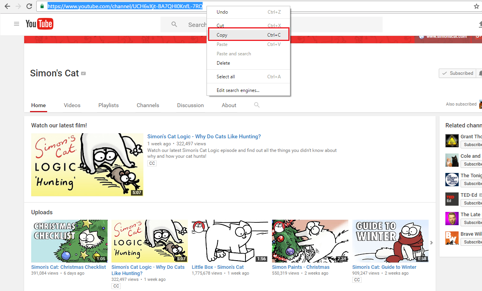
Task: Go back using the browser back arrow
Action: (x=7, y=6)
